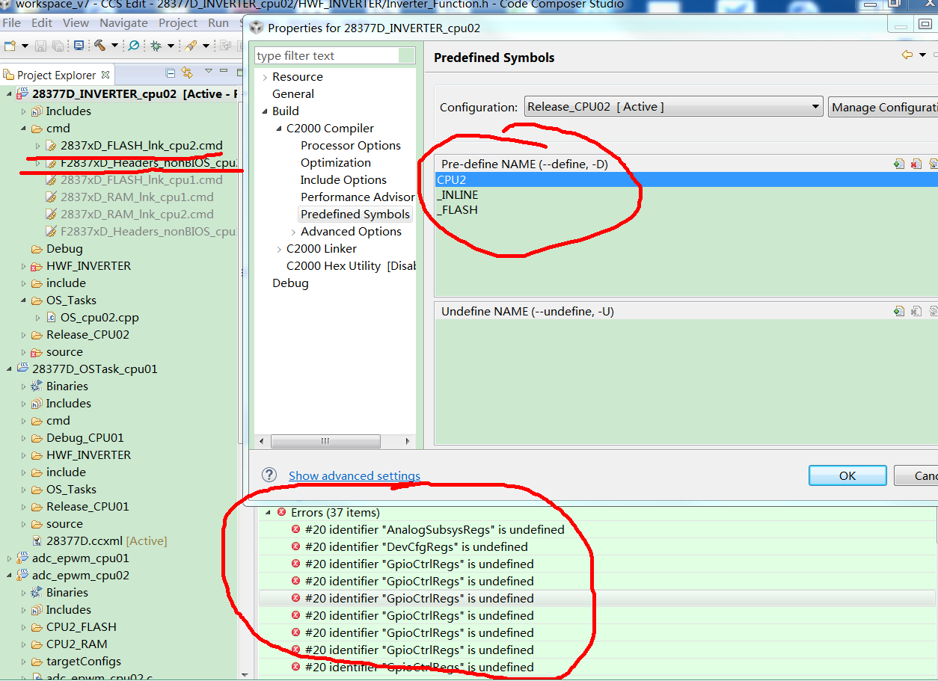938x681 pixels.
Task: Edit selected Pre-define NAME entry
Action: coord(934,164)
